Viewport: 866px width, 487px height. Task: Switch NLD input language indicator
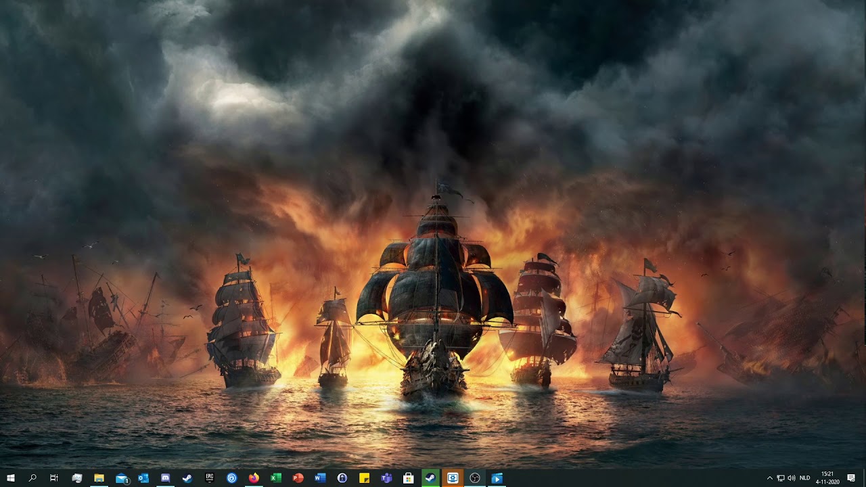click(x=805, y=478)
